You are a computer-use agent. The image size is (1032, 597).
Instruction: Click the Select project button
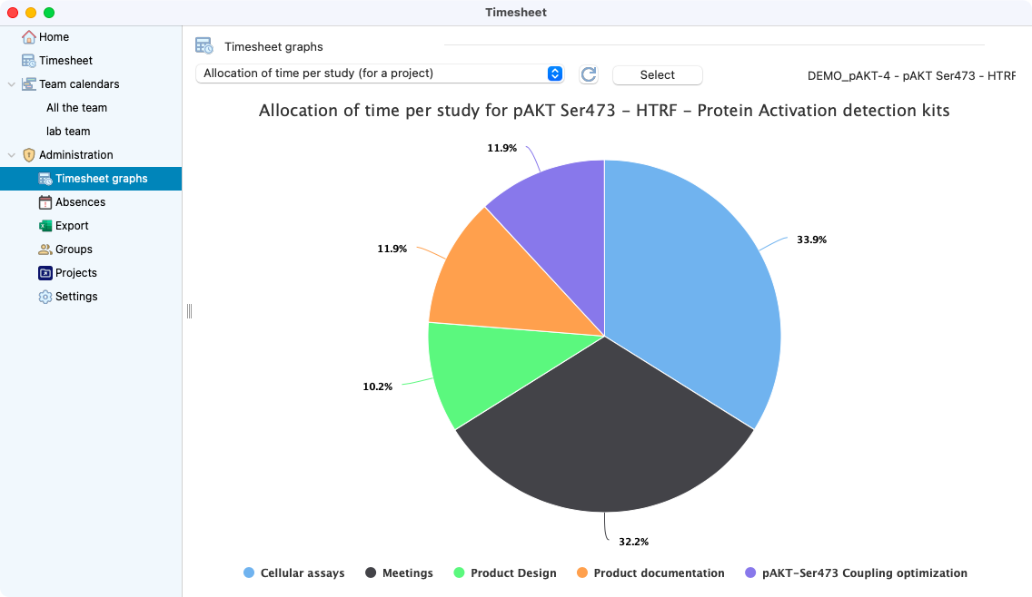(658, 75)
